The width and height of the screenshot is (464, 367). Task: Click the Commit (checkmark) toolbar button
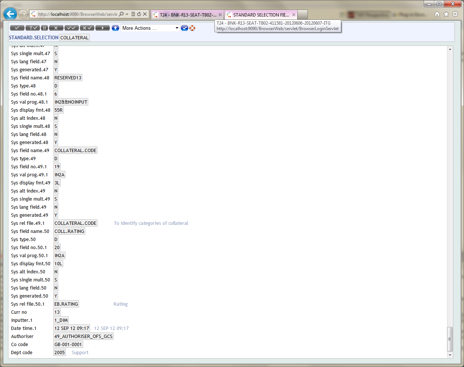pos(17,28)
